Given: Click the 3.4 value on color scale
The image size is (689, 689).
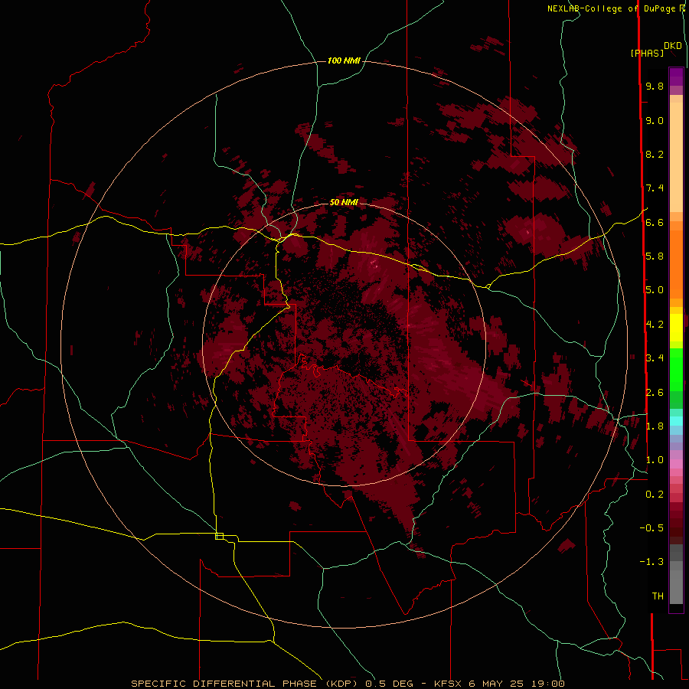Looking at the screenshot, I should click(x=655, y=358).
